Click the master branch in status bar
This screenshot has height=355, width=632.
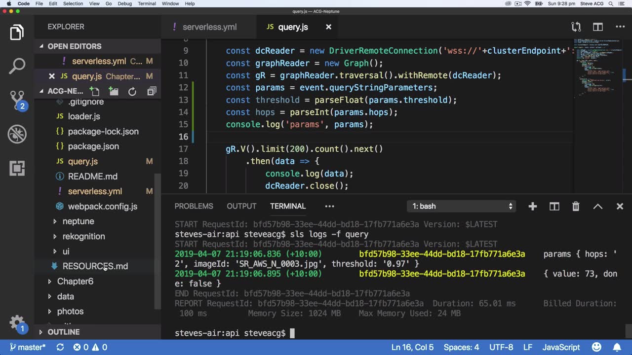28,347
